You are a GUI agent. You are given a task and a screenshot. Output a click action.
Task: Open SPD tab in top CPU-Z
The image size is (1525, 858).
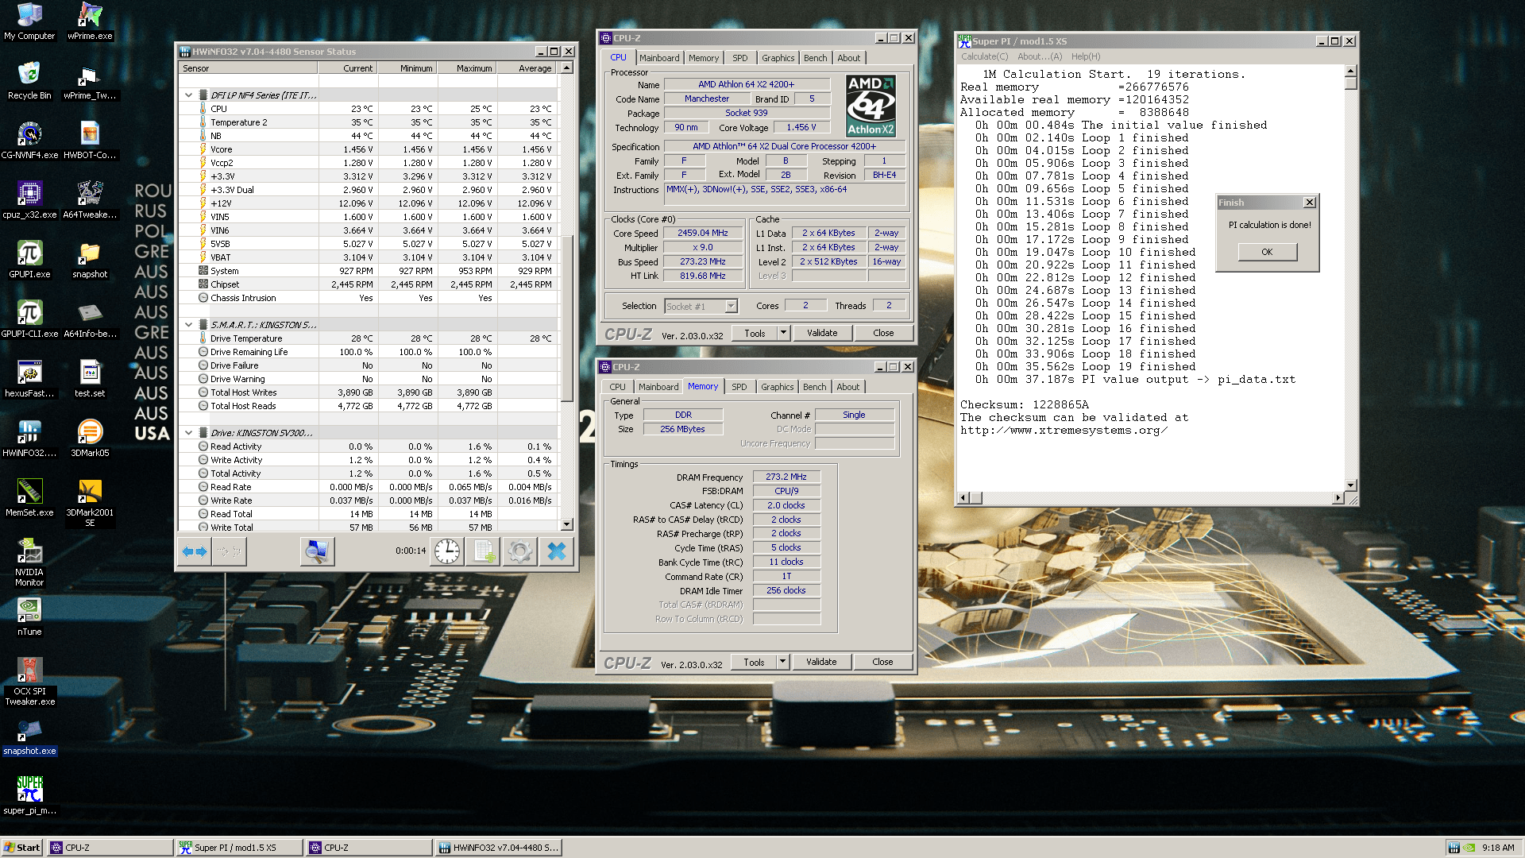pos(740,58)
